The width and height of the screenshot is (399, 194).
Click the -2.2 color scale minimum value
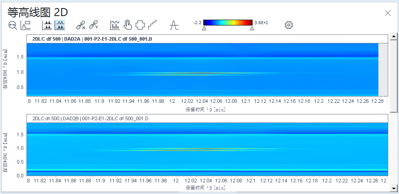[x=197, y=23]
